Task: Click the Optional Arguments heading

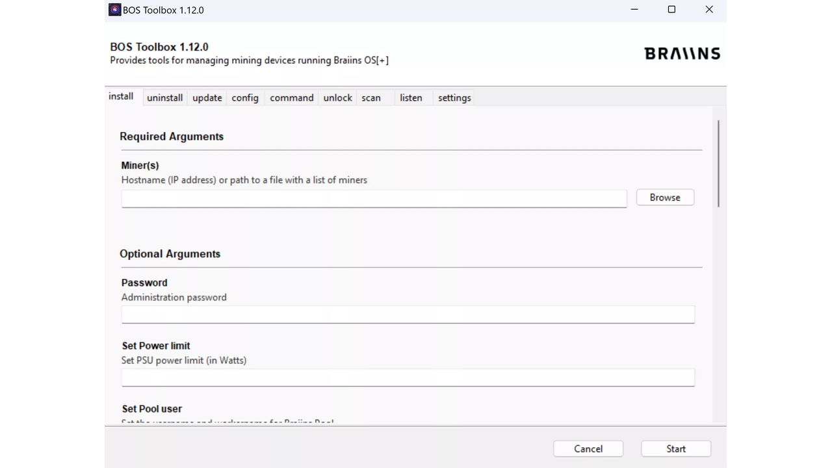Action: 170,254
